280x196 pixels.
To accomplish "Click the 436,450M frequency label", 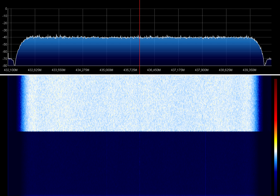I will tap(154, 70).
